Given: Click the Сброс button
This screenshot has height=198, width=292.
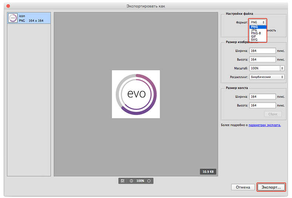Looking at the screenshot, I should [x=273, y=114].
